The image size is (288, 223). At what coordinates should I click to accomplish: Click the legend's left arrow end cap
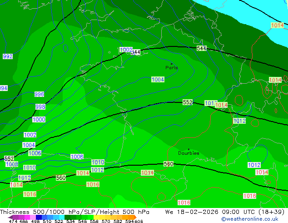pyautogui.click(x=10, y=218)
